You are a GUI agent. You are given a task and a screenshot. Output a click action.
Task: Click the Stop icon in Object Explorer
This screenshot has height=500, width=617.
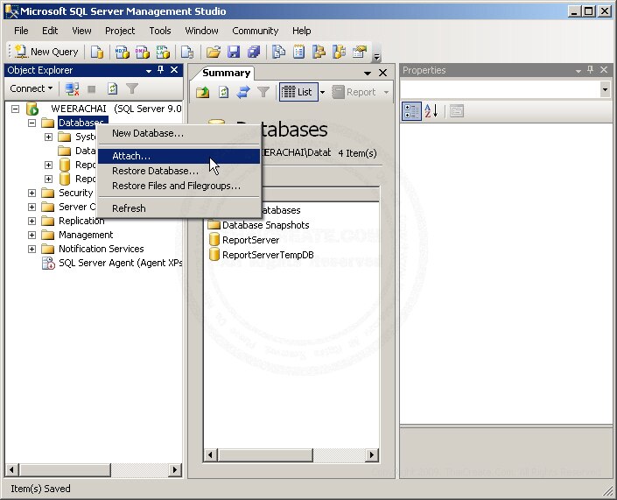92,89
